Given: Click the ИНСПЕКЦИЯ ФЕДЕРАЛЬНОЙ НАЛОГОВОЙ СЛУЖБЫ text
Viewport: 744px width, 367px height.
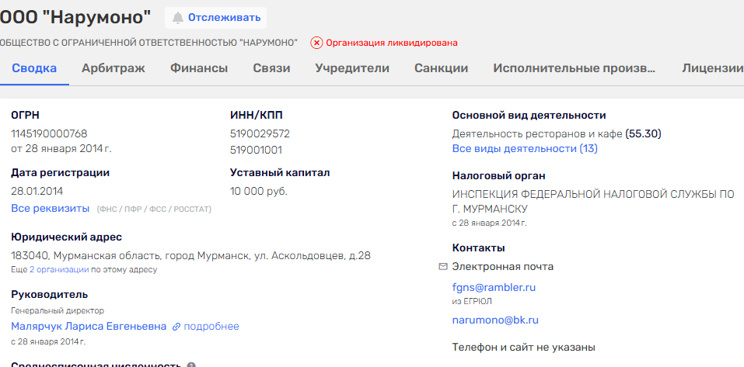Looking at the screenshot, I should [593, 202].
